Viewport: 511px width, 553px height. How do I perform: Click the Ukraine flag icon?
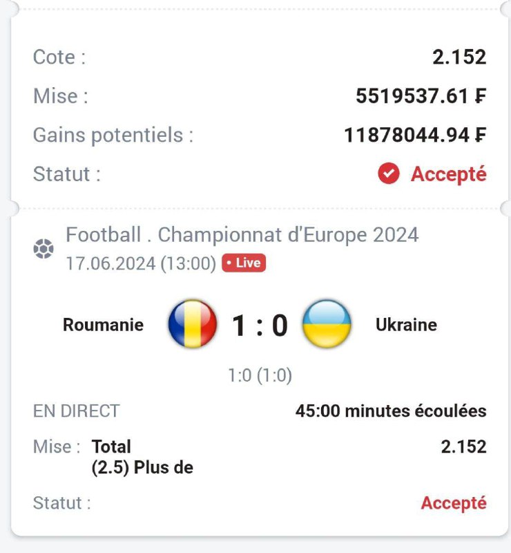click(x=327, y=324)
